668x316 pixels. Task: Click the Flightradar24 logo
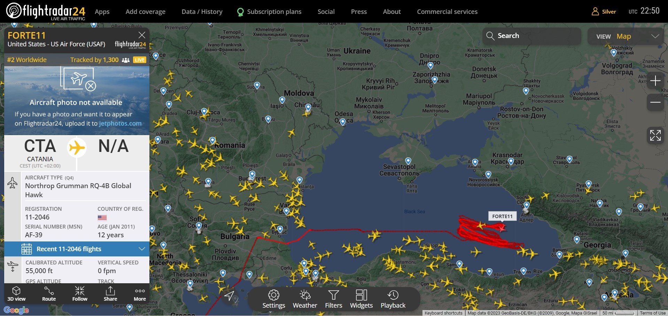46,11
